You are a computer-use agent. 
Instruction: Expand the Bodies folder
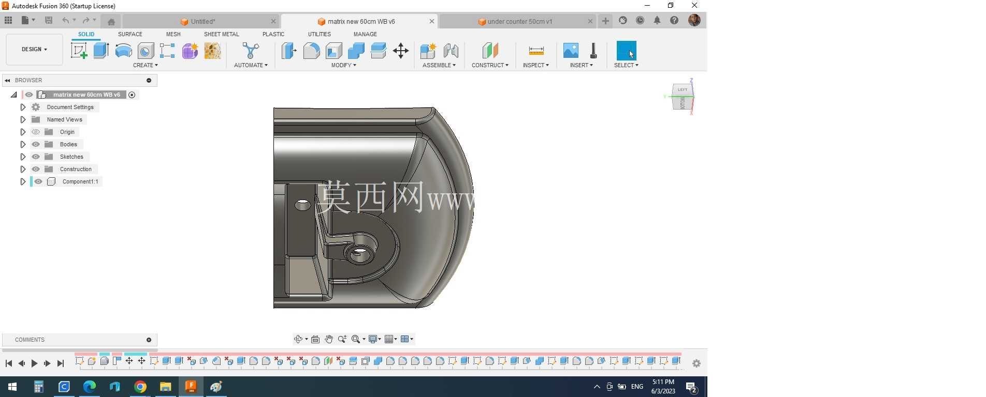(x=23, y=144)
